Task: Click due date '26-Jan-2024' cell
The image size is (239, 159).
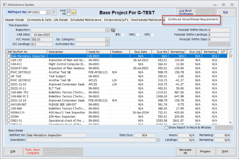Action: (x=141, y=113)
